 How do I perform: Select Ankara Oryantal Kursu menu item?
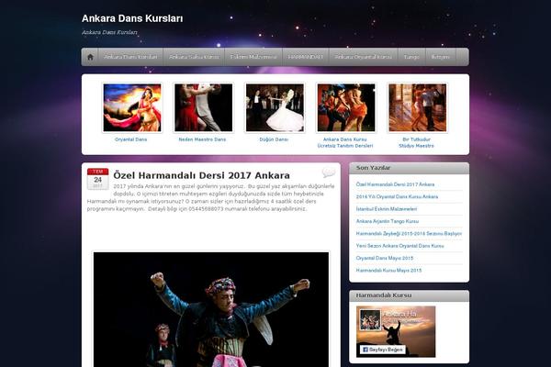point(363,57)
